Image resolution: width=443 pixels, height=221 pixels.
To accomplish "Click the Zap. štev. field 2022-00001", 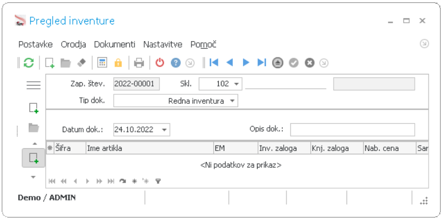I will coord(137,84).
